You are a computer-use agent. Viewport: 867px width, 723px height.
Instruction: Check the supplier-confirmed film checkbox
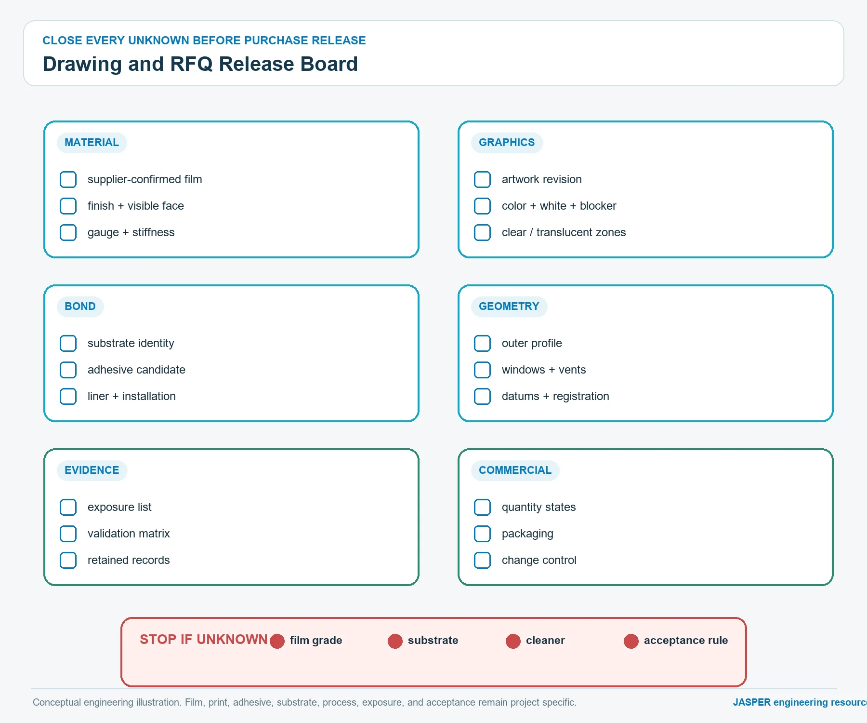[x=68, y=179]
